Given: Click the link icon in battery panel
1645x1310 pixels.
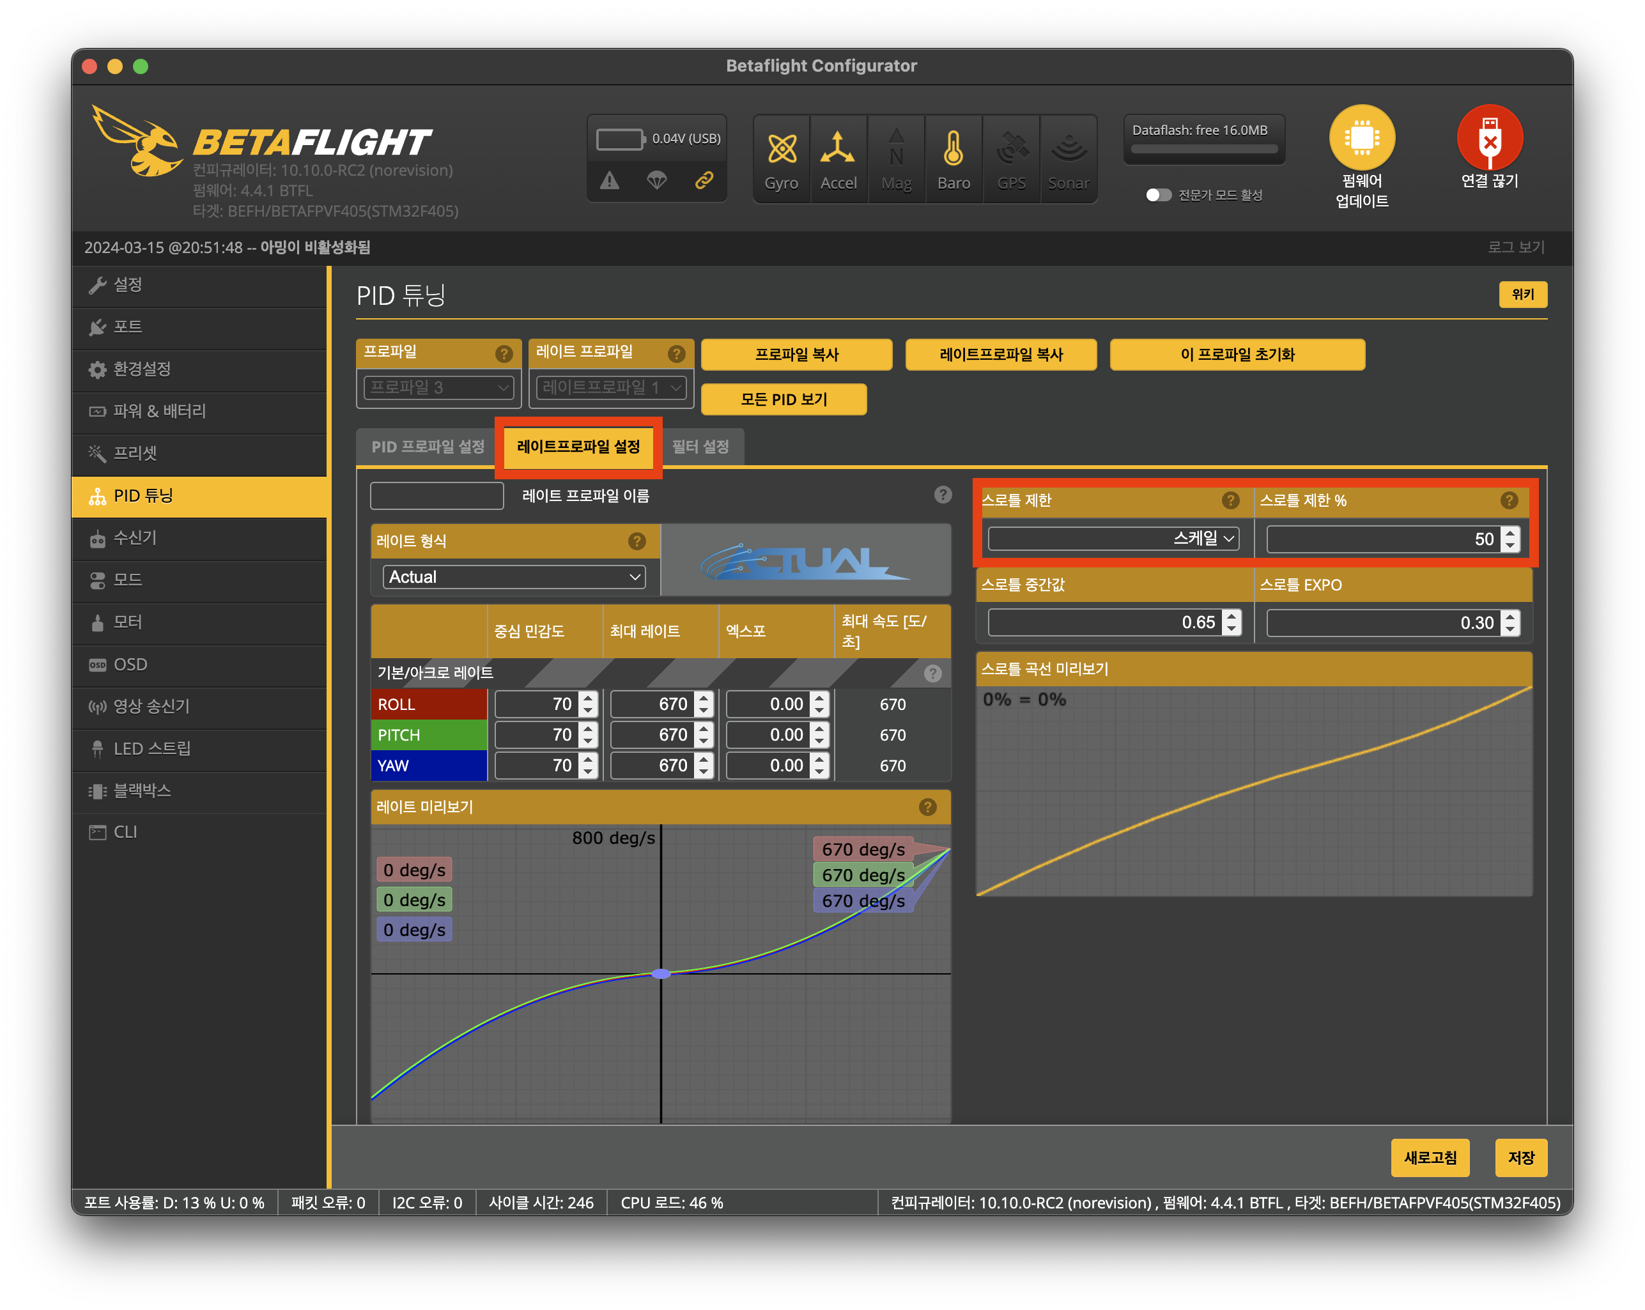Looking at the screenshot, I should point(704,180).
